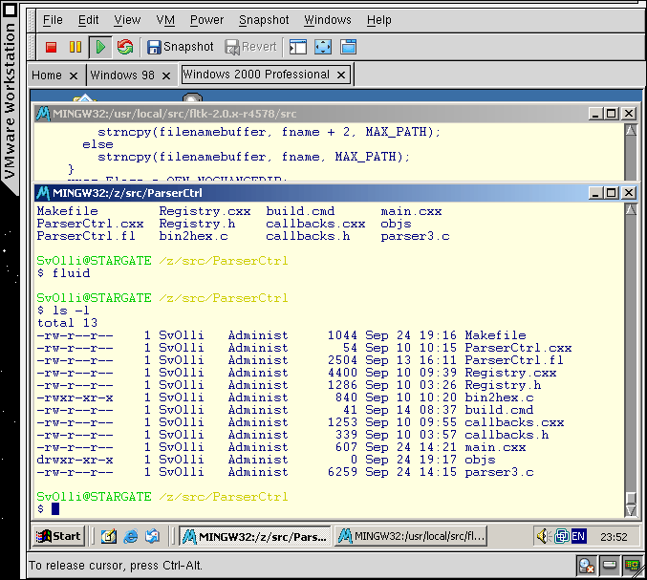Open the Edit menu
Image resolution: width=647 pixels, height=580 pixels.
click(x=88, y=20)
